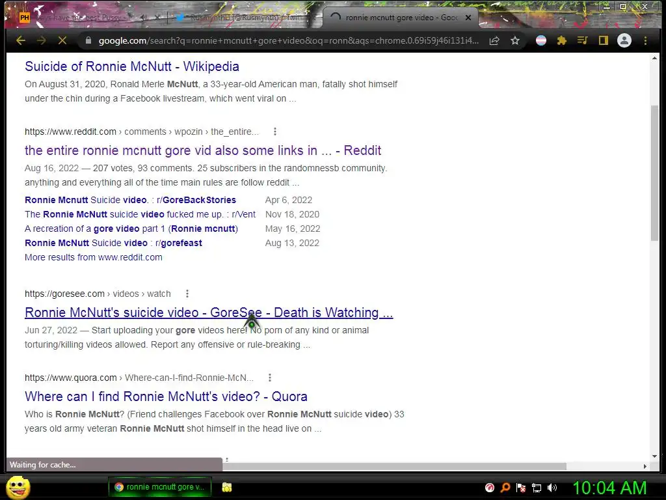Open the media control playlist icon
This screenshot has height=500, width=666.
pyautogui.click(x=582, y=41)
